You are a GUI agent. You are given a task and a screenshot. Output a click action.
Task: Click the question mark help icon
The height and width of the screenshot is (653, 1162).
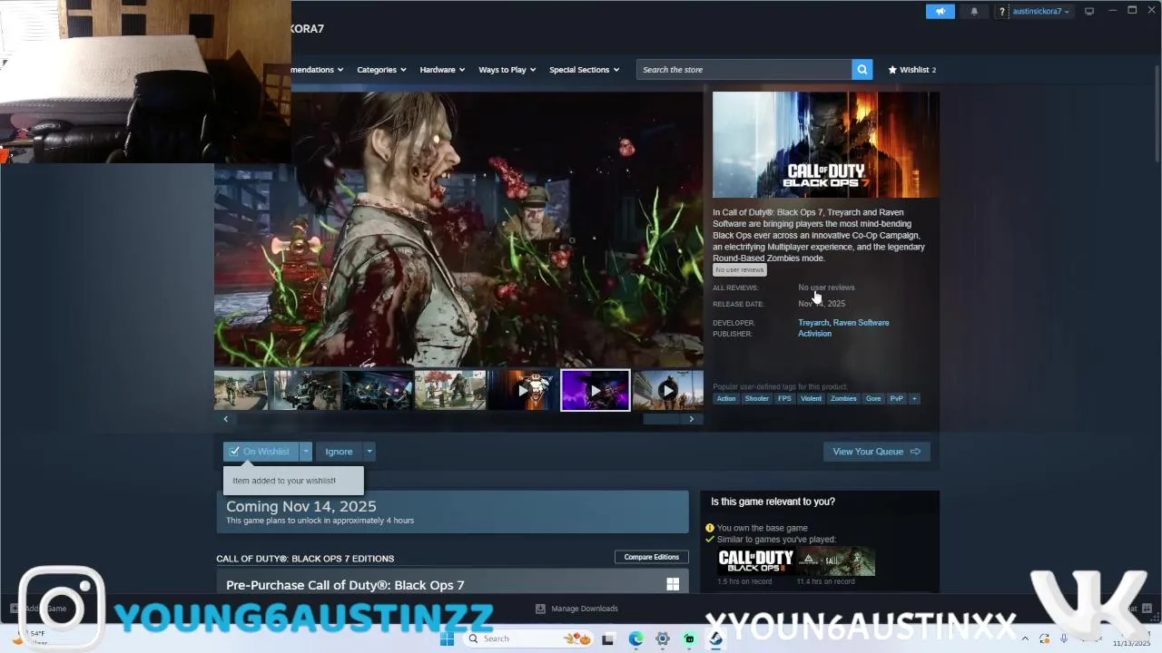coord(1002,12)
